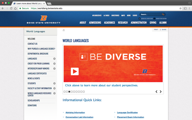Open the Alumni main menu
The image size is (192, 120).
pyautogui.click(x=163, y=23)
